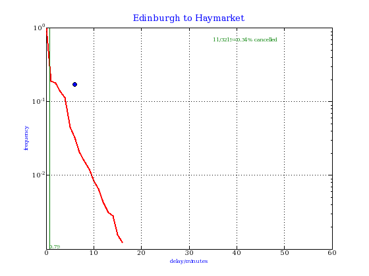Click the green cancelled percentage annotation
The height and width of the screenshot is (276, 369).
pyautogui.click(x=245, y=39)
